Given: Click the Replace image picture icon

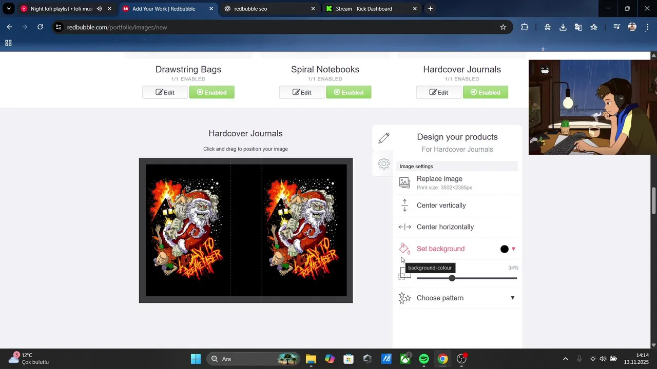Looking at the screenshot, I should click(404, 182).
